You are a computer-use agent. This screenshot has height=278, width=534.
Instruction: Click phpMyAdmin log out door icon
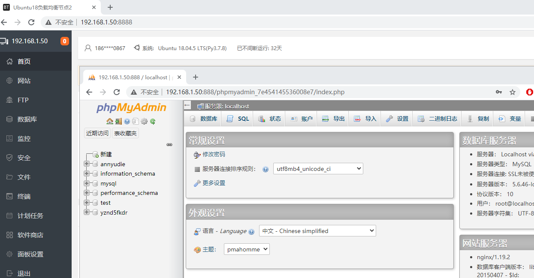(118, 122)
